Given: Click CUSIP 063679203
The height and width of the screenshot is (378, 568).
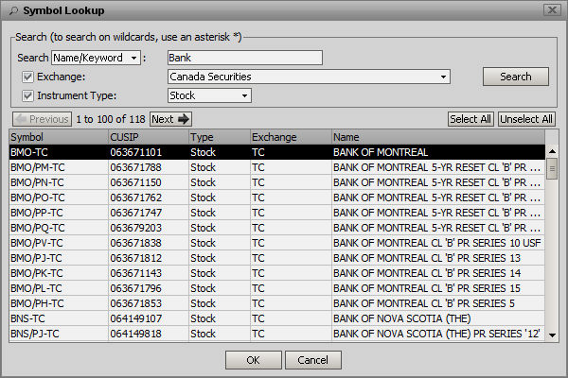Looking at the screenshot, I should click(x=135, y=228).
